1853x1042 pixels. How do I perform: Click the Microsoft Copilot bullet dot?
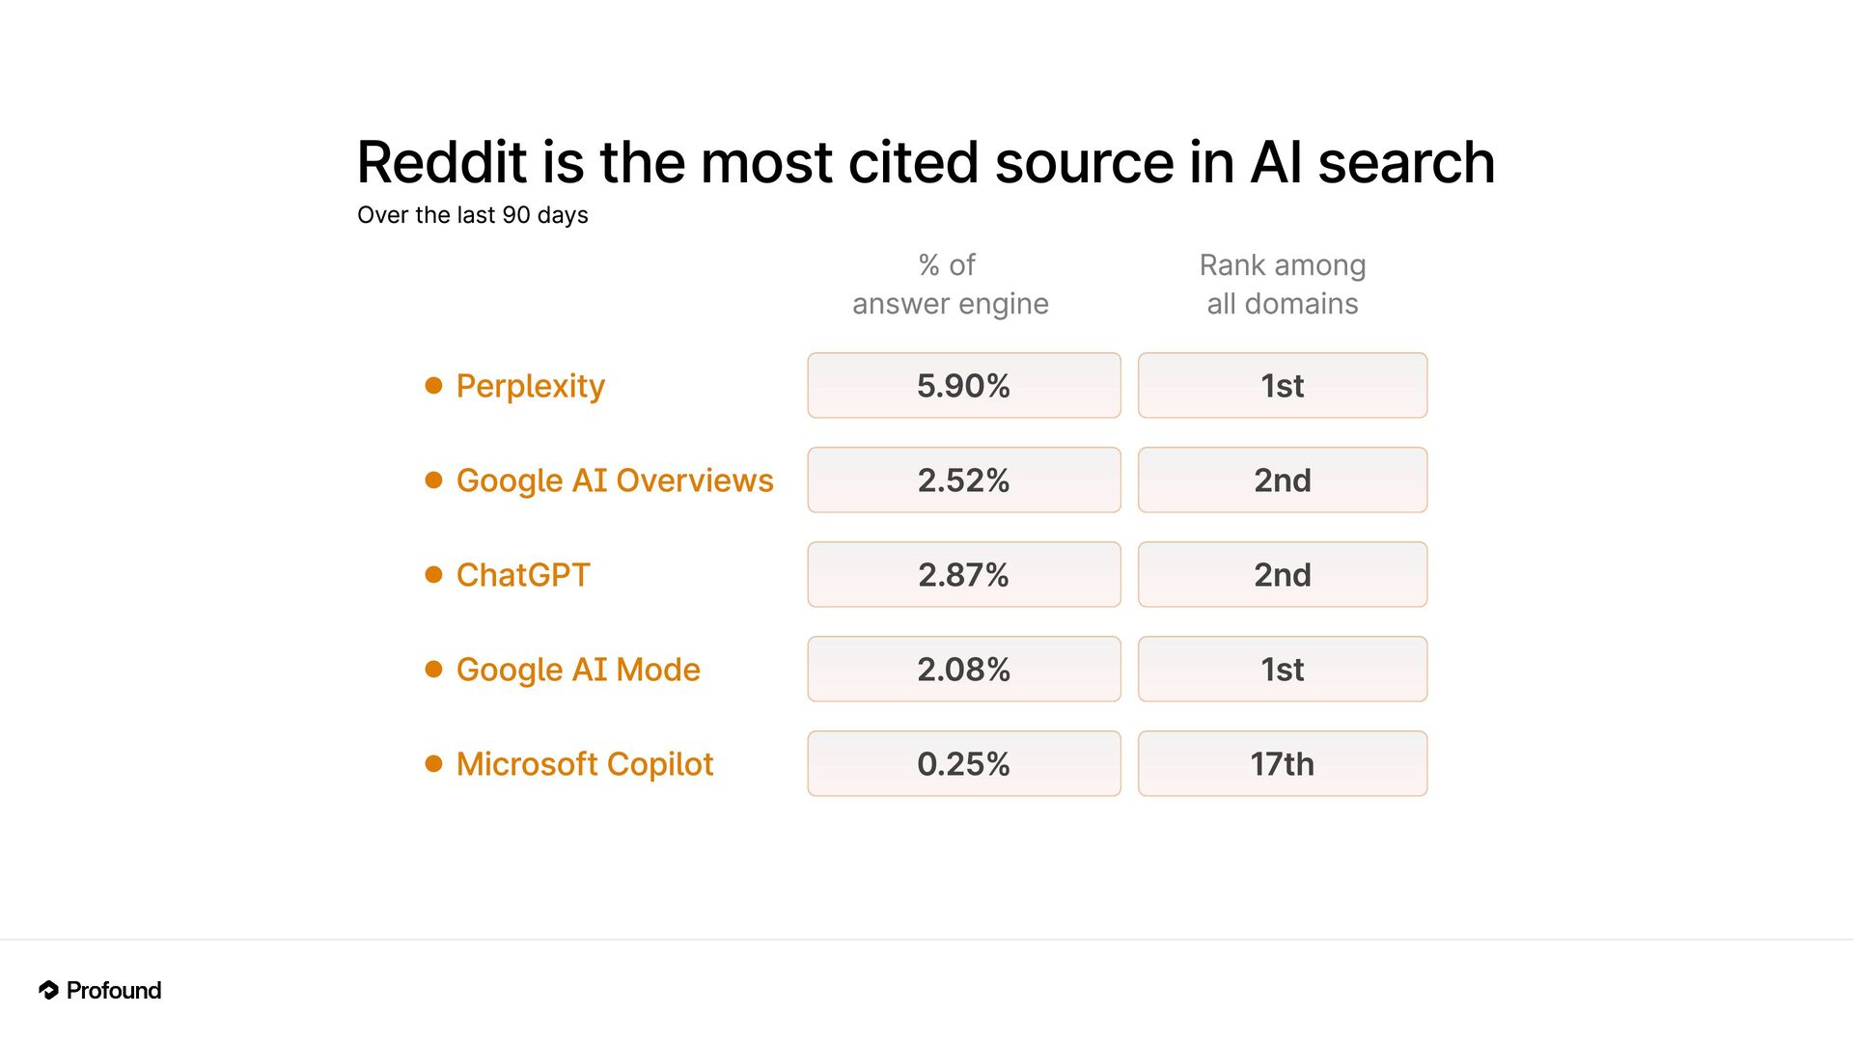(433, 764)
